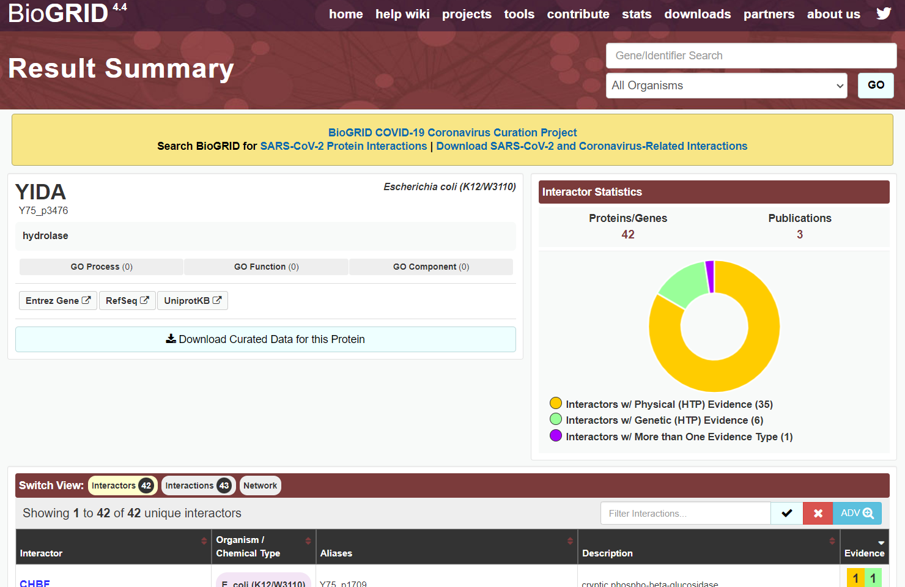Open ADV advanced search button

coord(857,513)
